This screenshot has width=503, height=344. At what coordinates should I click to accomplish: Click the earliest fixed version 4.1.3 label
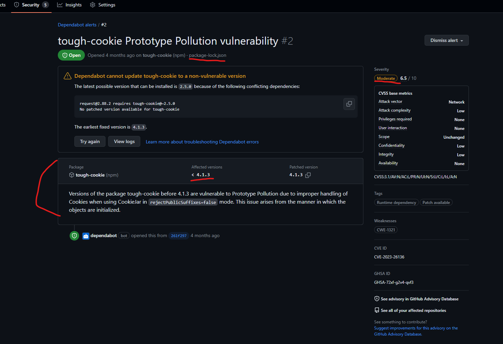pyautogui.click(x=139, y=127)
